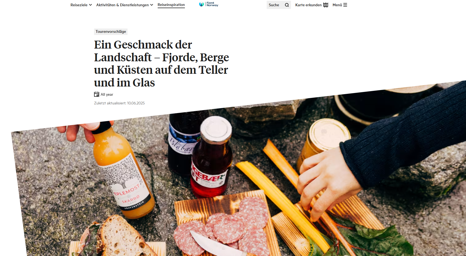
Task: Click the calendar icon beside All year
Action: click(97, 94)
